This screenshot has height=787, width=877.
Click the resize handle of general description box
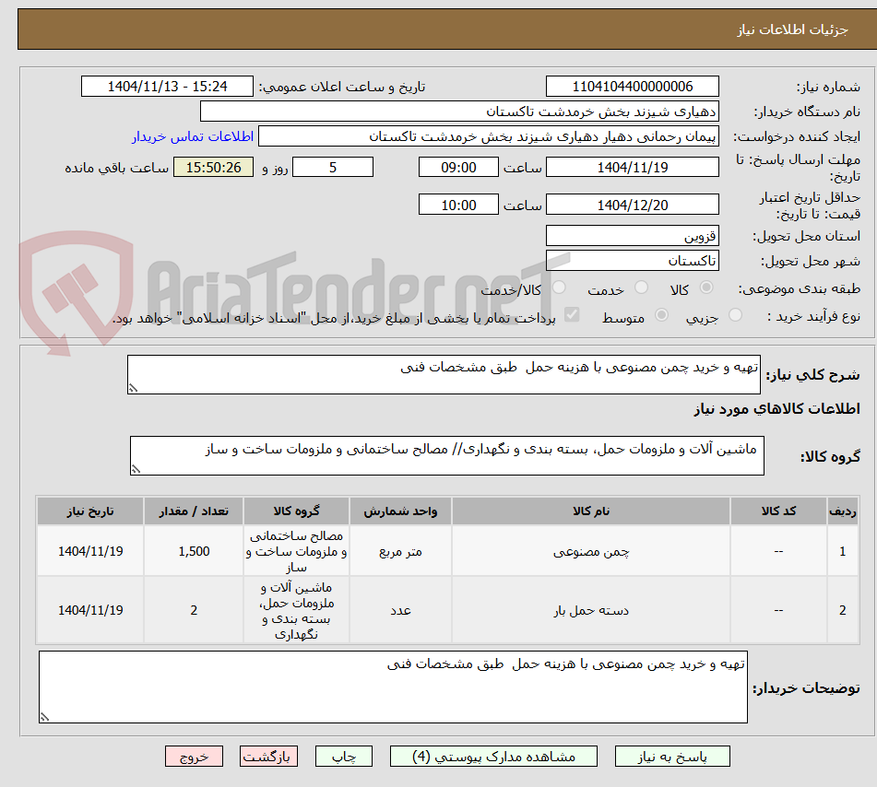133,388
